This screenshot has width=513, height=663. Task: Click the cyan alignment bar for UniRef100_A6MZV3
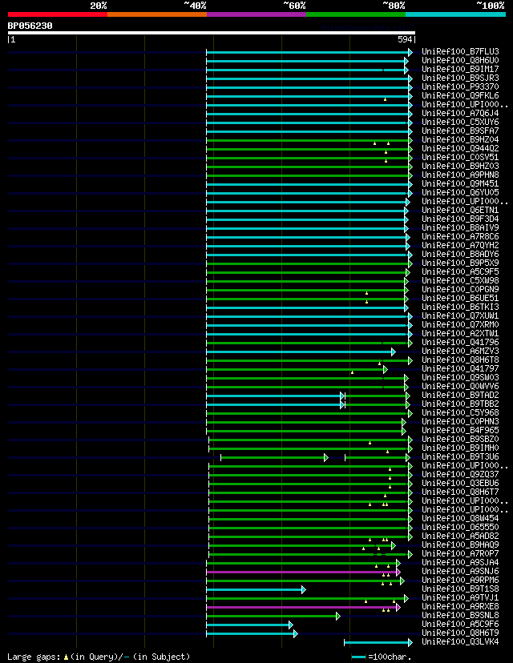pos(301,352)
